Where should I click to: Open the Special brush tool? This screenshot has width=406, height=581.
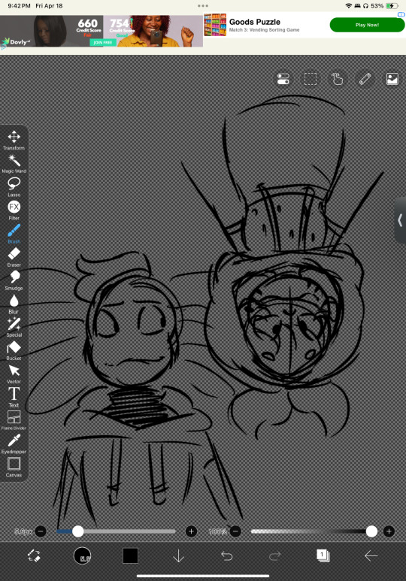14,327
